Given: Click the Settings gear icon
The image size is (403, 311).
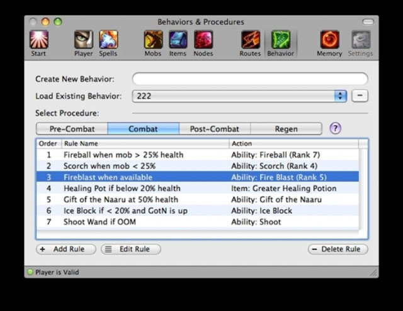Looking at the screenshot, I should 361,40.
